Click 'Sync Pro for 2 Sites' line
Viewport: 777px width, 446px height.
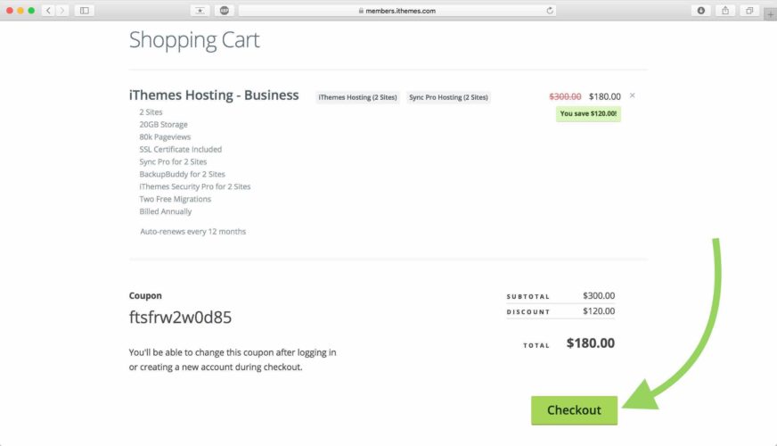173,161
